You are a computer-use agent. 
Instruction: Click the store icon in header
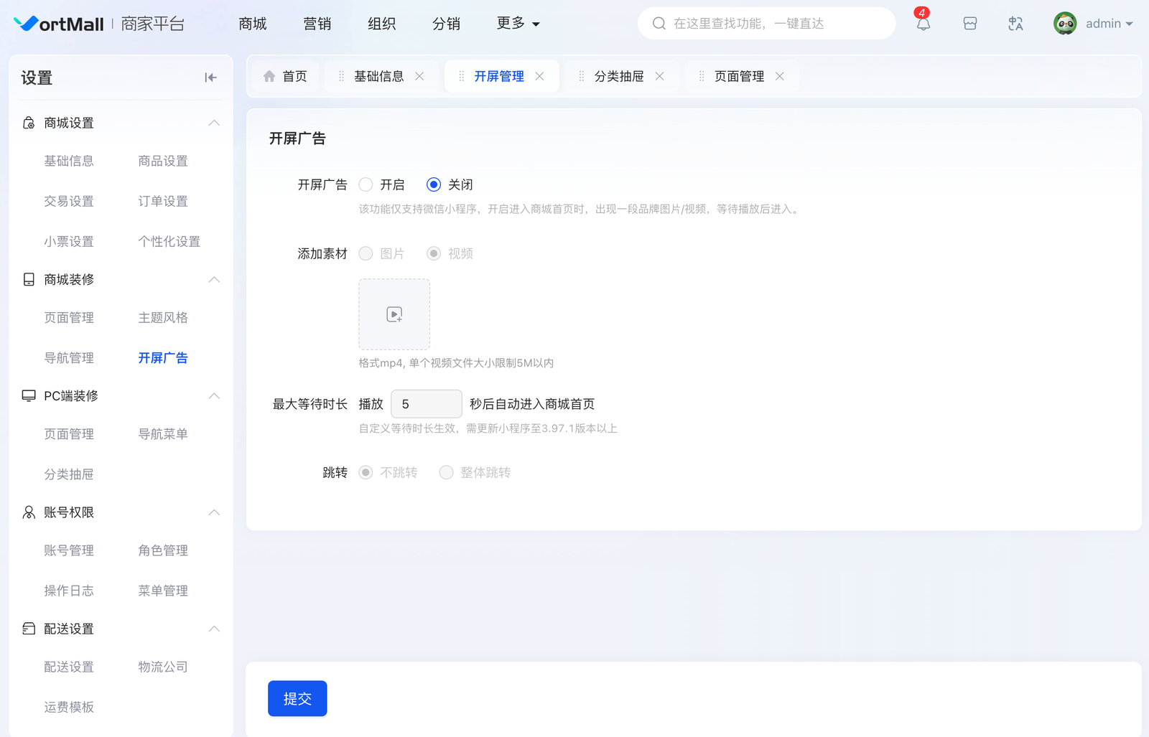[969, 24]
